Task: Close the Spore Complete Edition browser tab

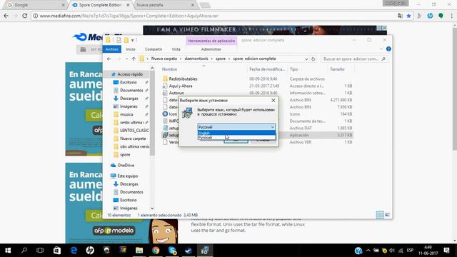Action: tap(128, 5)
